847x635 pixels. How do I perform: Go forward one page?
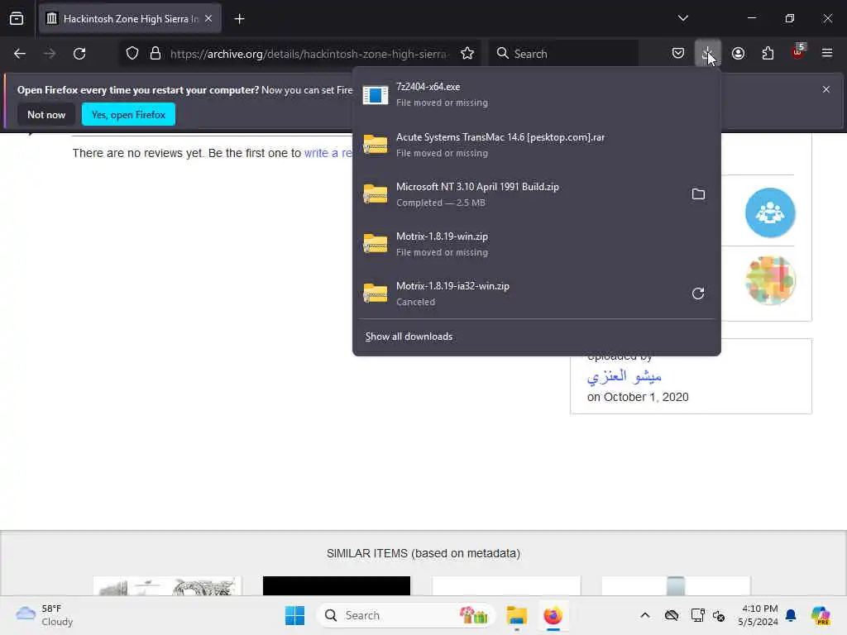point(50,54)
